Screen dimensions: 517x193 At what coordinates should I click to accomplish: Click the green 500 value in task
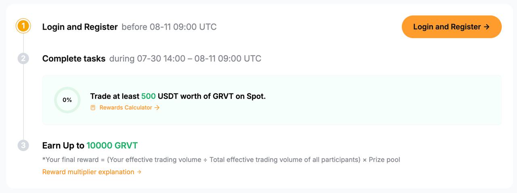pos(148,96)
